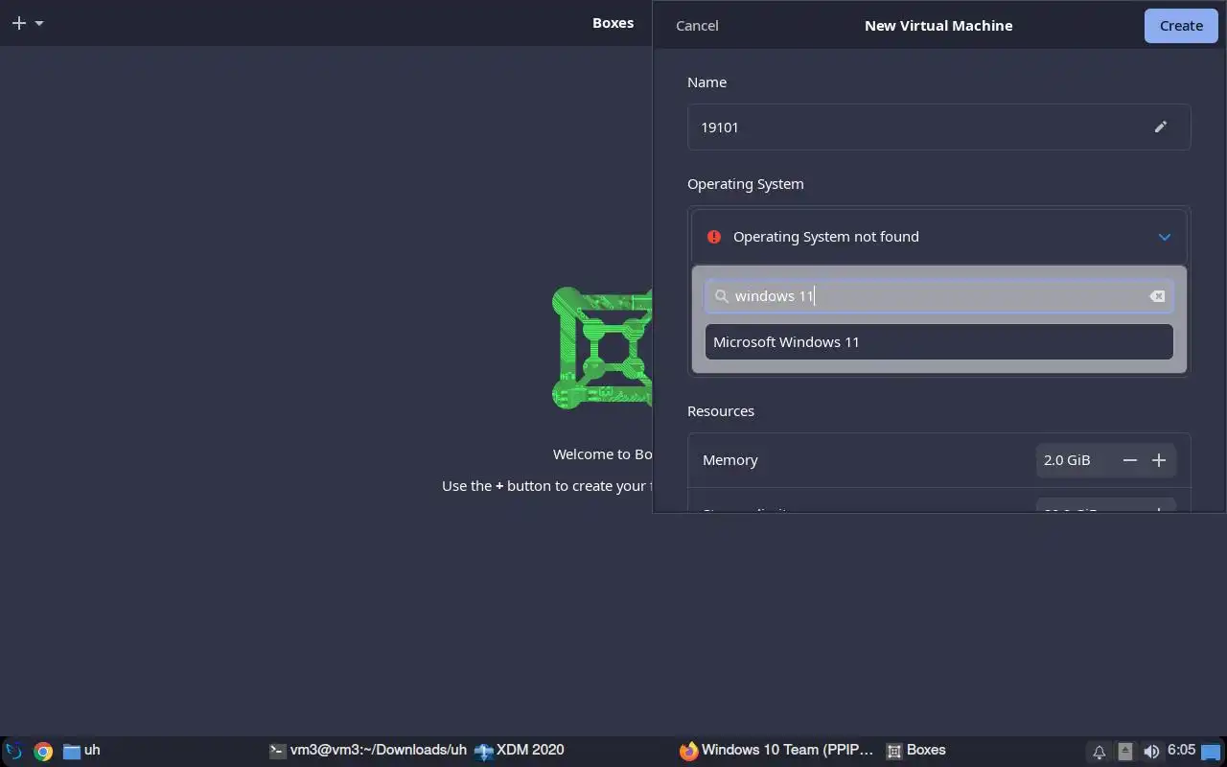Open the dropdown arrow beside the plus button
The width and height of the screenshot is (1227, 767).
point(39,23)
